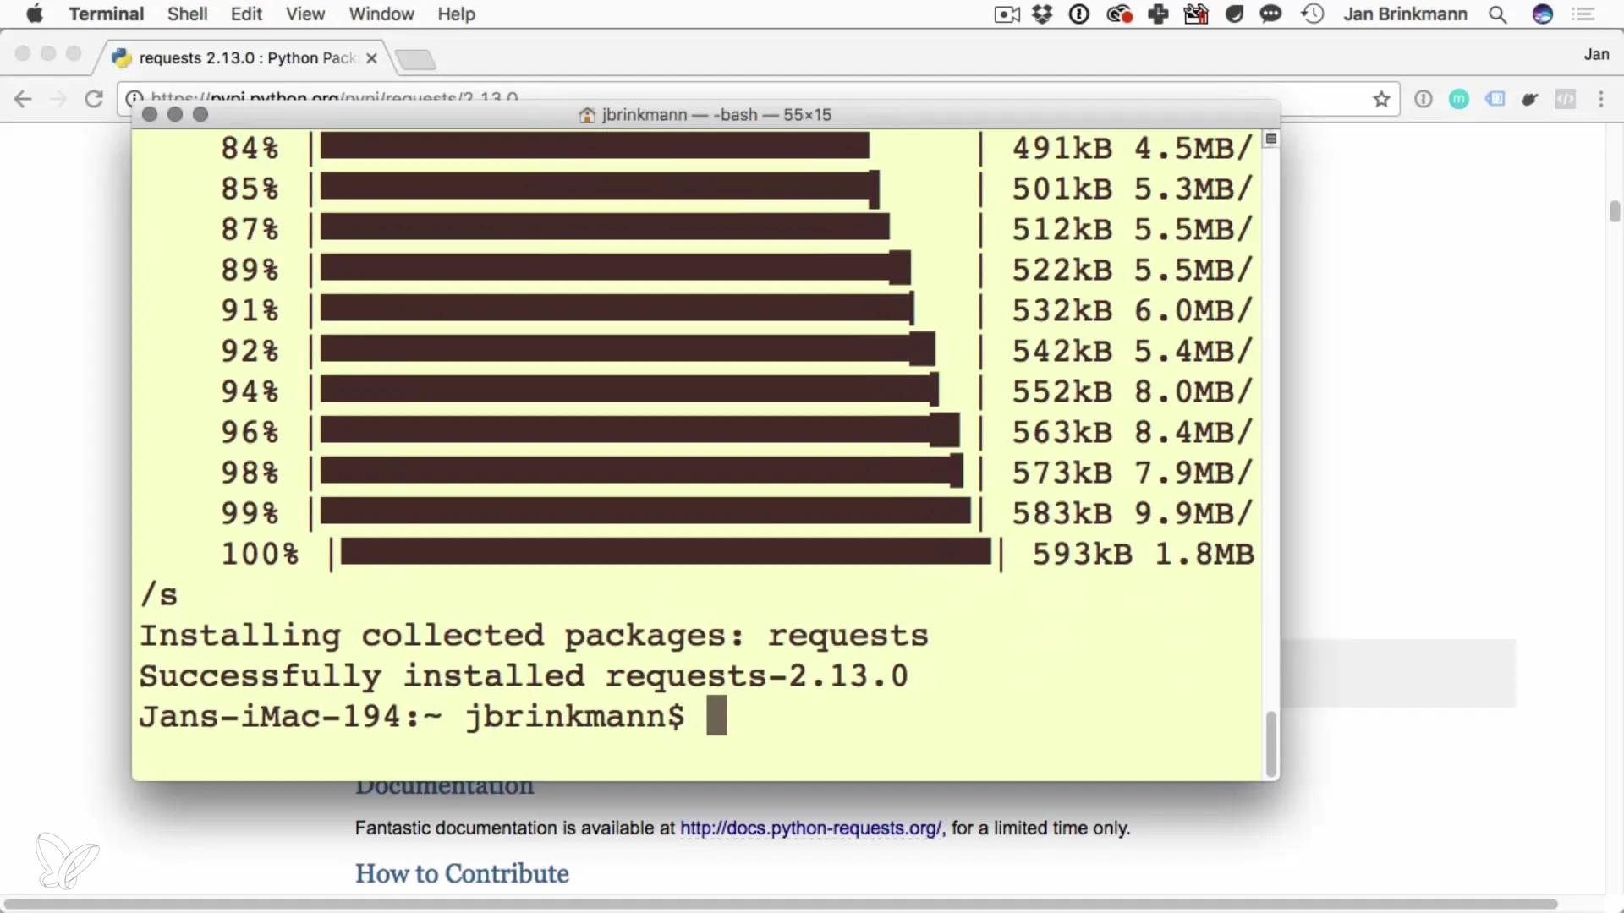
Task: Click the How to Contribute heading
Action: (x=462, y=873)
